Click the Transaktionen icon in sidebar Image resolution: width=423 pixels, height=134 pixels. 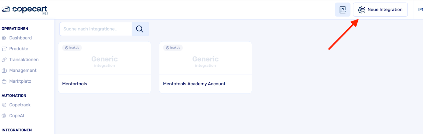4,60
